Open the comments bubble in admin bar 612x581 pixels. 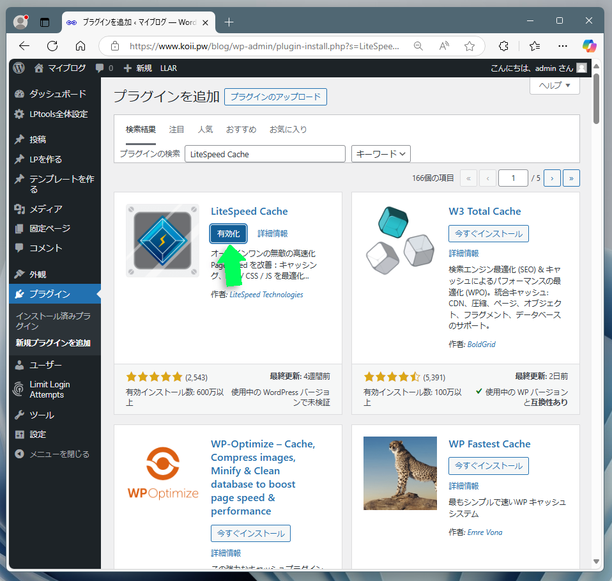coord(104,68)
